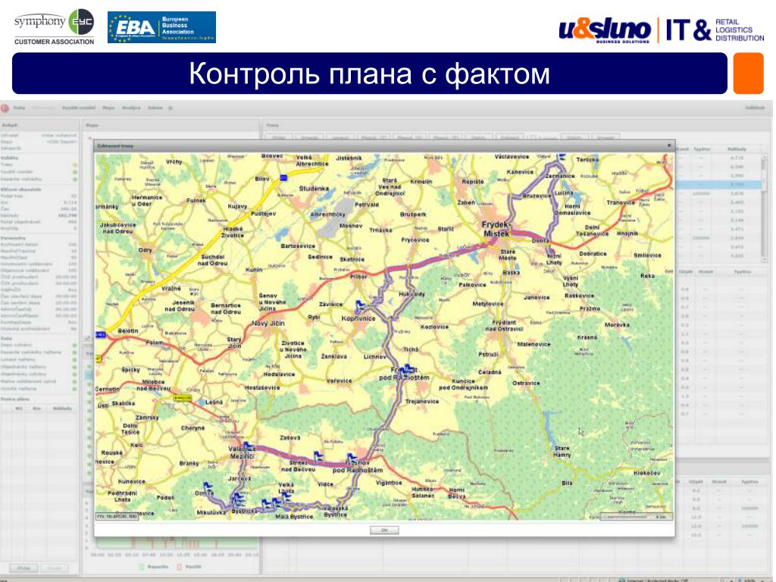Click the flag marker near Těrlicko
776x582 pixels.
(x=562, y=157)
